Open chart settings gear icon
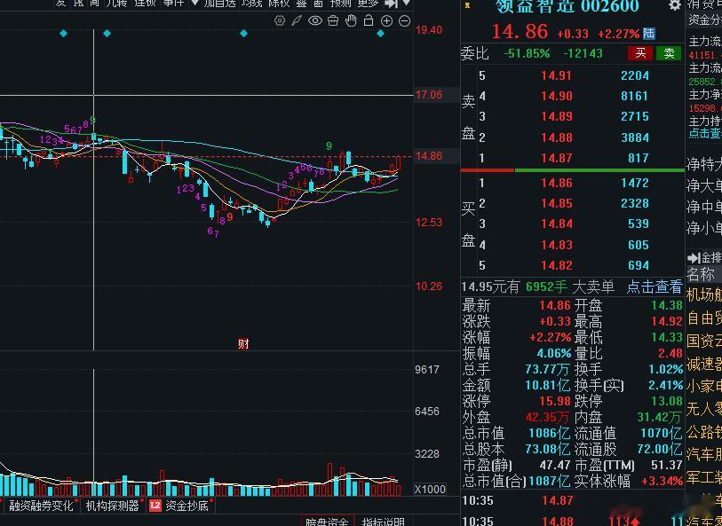 coord(280,20)
